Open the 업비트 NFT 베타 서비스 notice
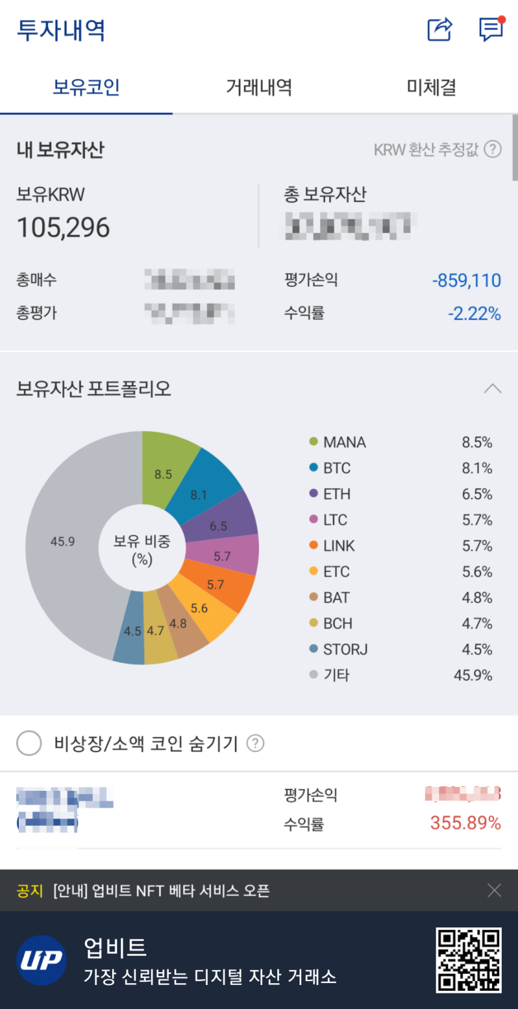This screenshot has width=518, height=1009. coord(161,891)
